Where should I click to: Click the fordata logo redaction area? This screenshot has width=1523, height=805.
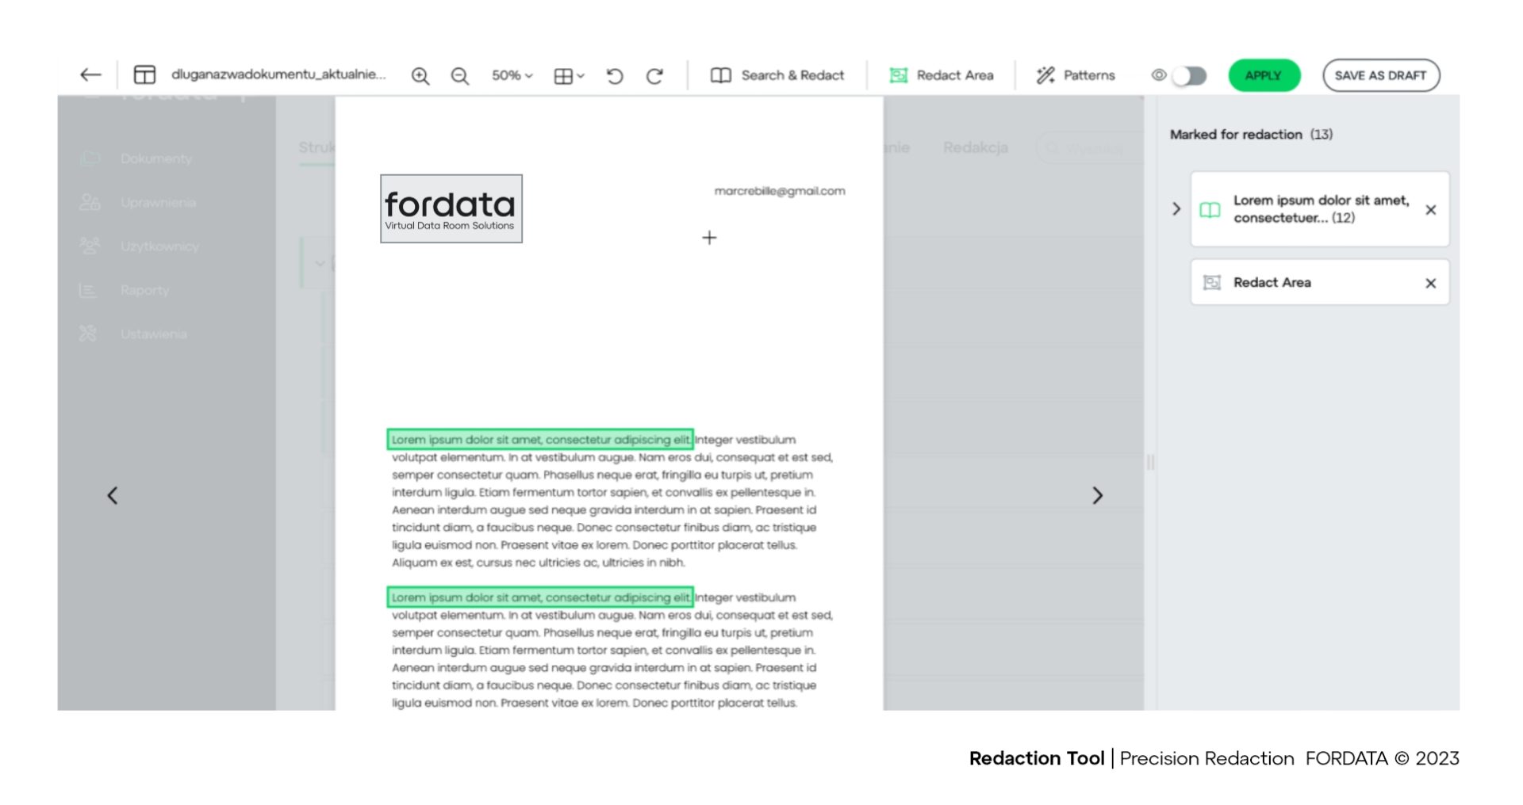[x=451, y=208]
